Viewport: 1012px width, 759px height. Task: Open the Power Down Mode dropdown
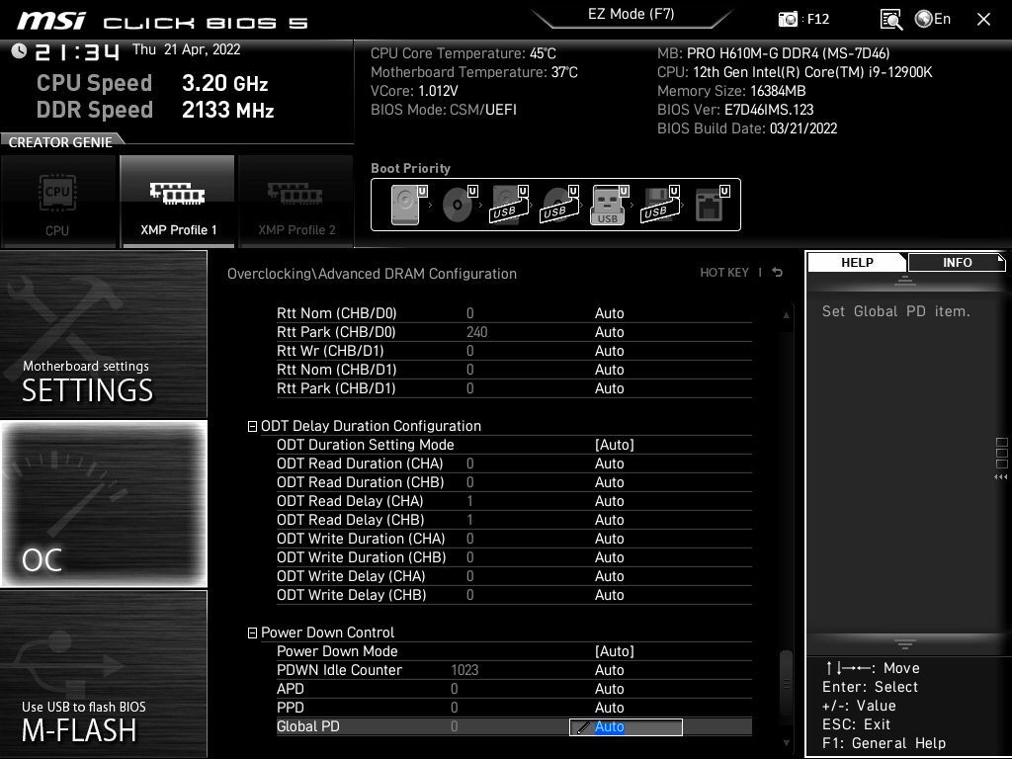point(615,651)
